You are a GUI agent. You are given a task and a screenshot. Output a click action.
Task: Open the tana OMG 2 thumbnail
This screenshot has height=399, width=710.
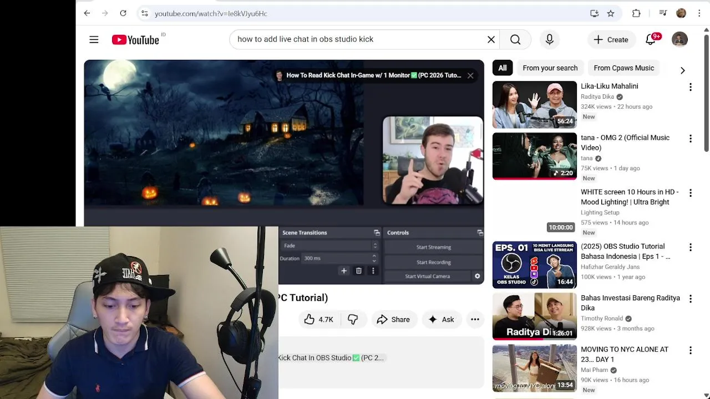535,156
